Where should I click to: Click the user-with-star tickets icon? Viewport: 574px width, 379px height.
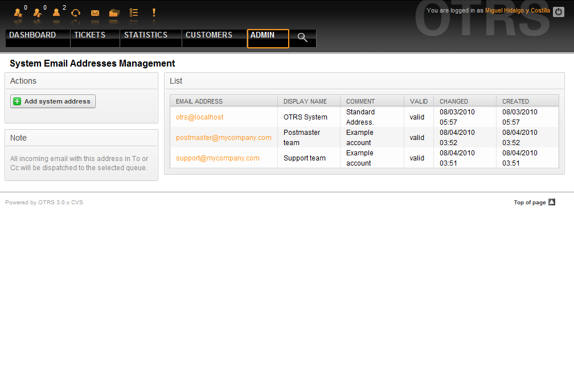point(18,13)
